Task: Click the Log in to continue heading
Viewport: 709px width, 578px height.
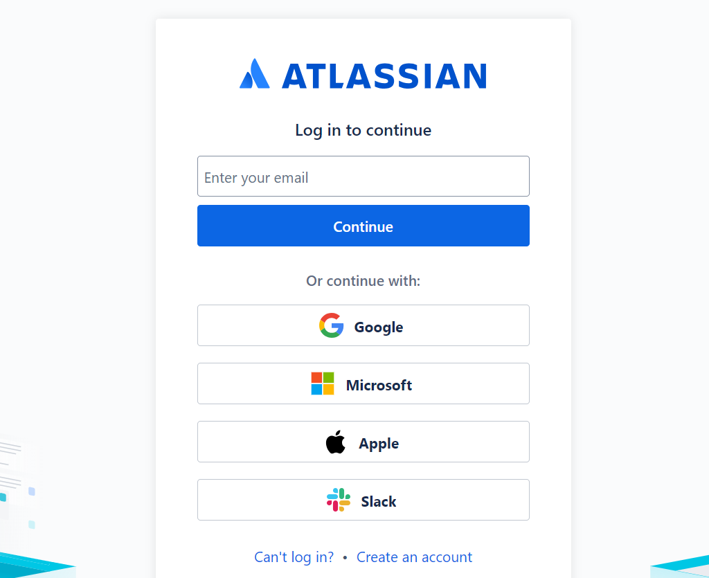Action: click(x=363, y=130)
